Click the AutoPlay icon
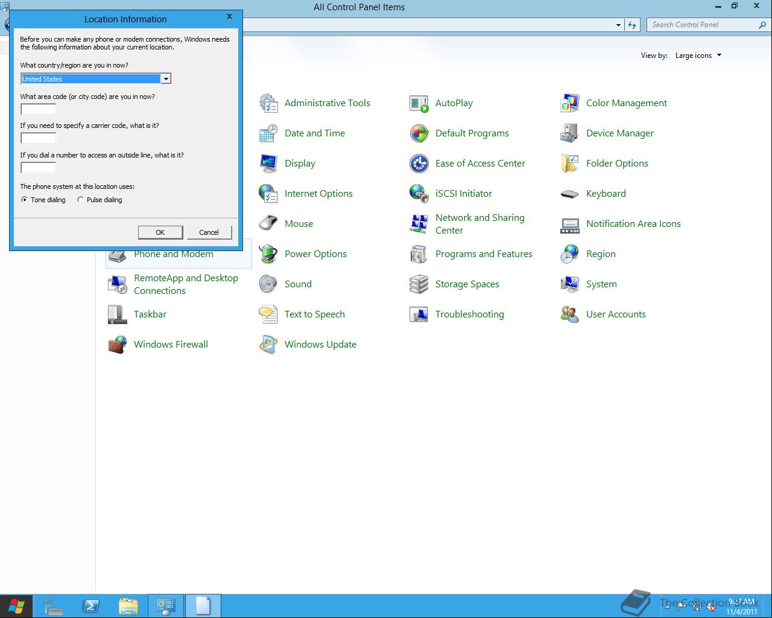 (419, 103)
